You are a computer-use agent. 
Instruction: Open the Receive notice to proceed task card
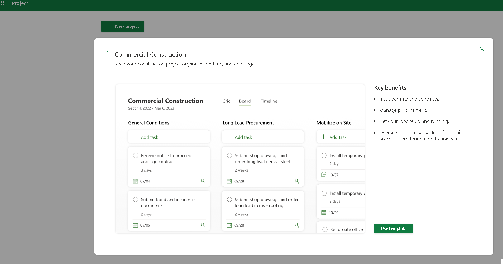click(169, 167)
